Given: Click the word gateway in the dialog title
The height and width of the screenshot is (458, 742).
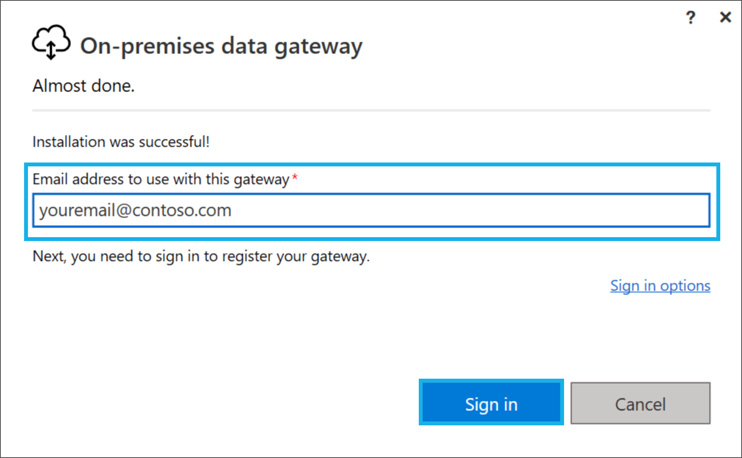Looking at the screenshot, I should [x=318, y=47].
